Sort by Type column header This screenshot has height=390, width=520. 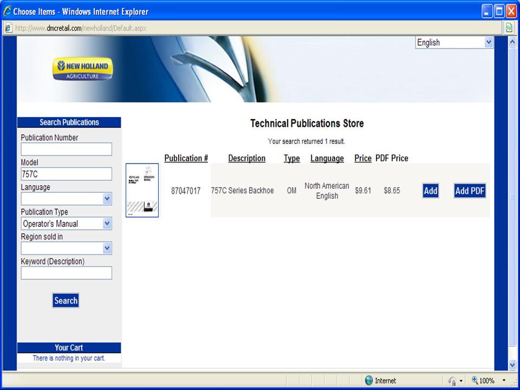click(291, 159)
